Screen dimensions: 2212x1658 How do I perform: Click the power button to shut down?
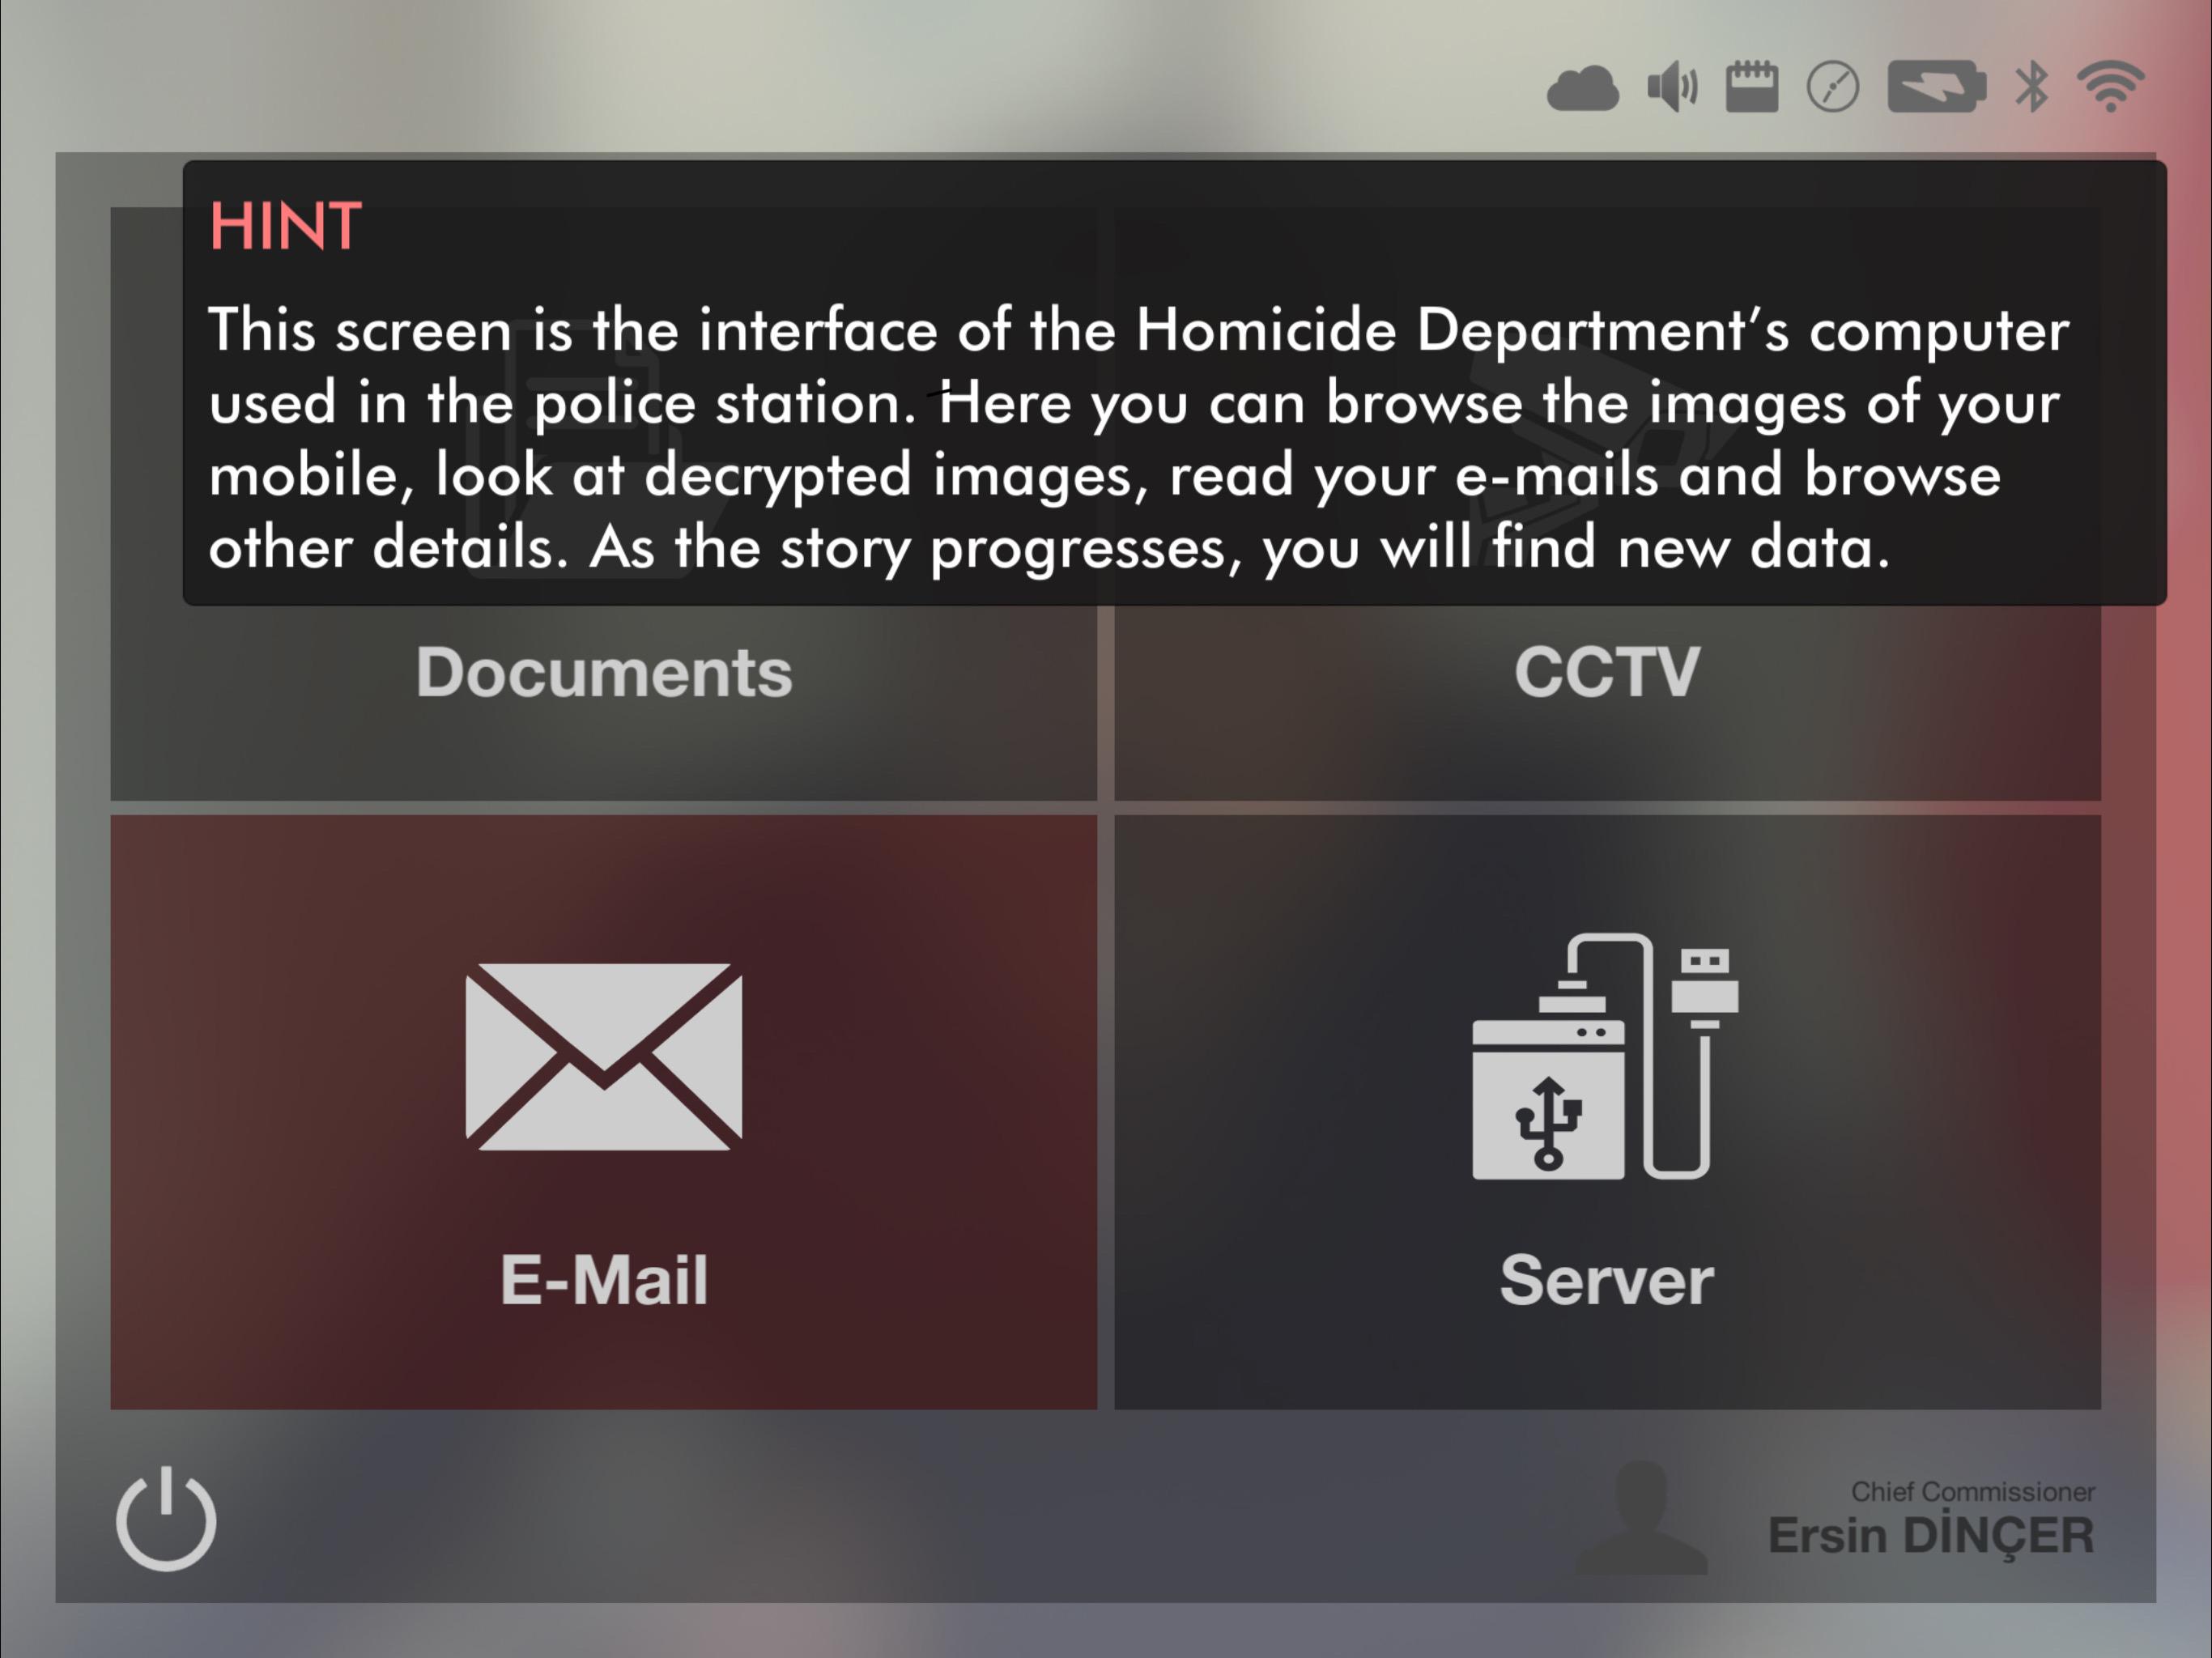[165, 1520]
